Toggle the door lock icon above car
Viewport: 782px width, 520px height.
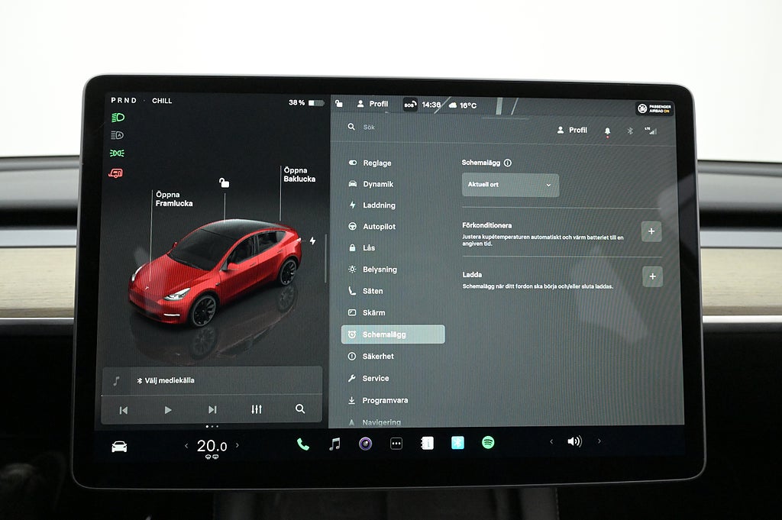click(x=224, y=182)
